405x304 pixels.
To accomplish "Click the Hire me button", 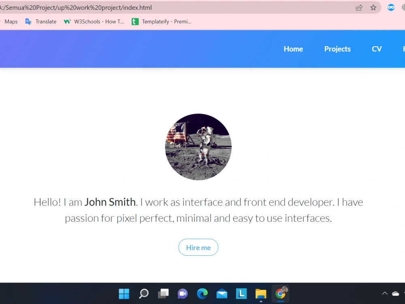I will (x=198, y=247).
